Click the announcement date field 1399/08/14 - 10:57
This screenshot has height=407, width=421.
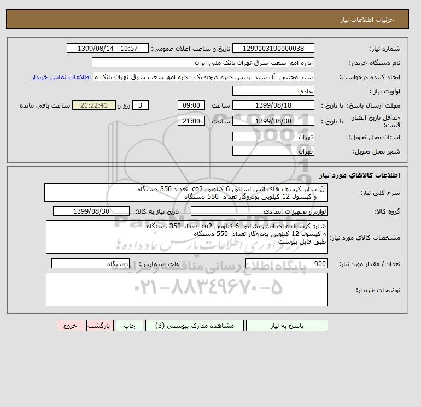(107, 49)
